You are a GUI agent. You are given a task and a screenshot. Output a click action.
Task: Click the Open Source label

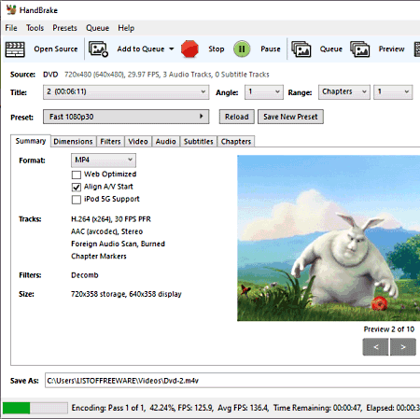click(56, 49)
